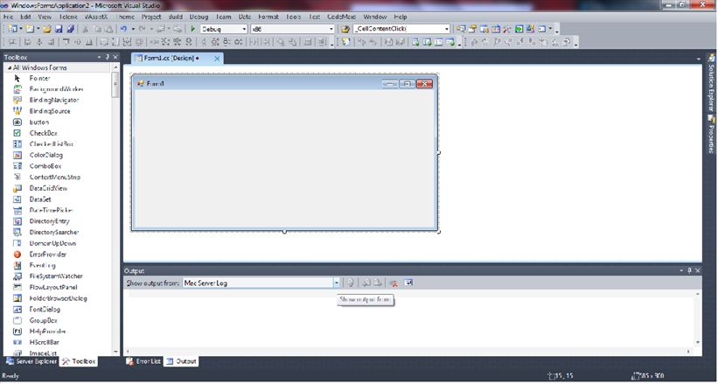718x384 pixels.
Task: Open the Toolbox toolbar icon
Action: coord(507,29)
